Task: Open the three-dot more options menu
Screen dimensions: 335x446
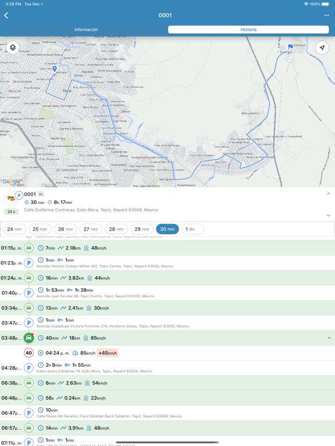Action: (326, 15)
